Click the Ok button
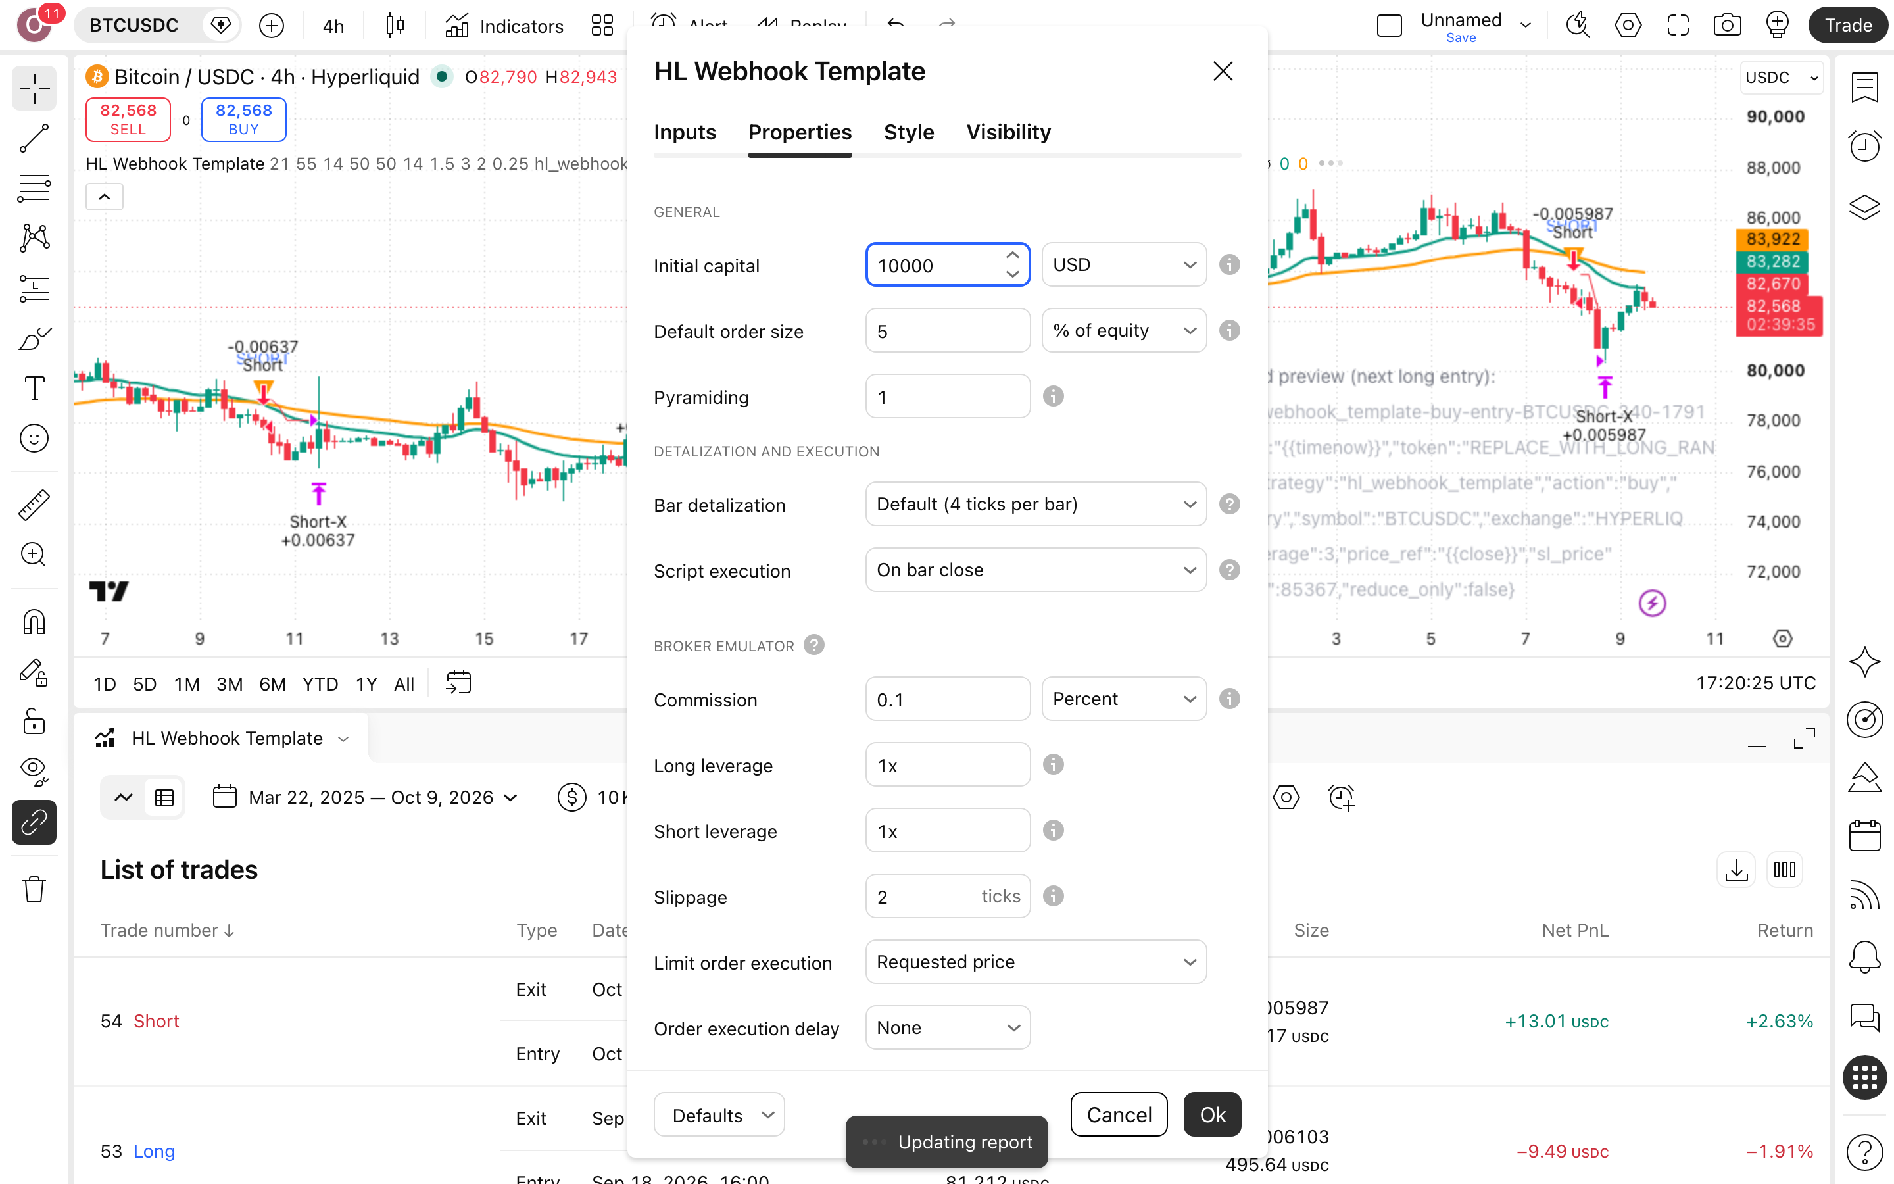 pos(1212,1114)
